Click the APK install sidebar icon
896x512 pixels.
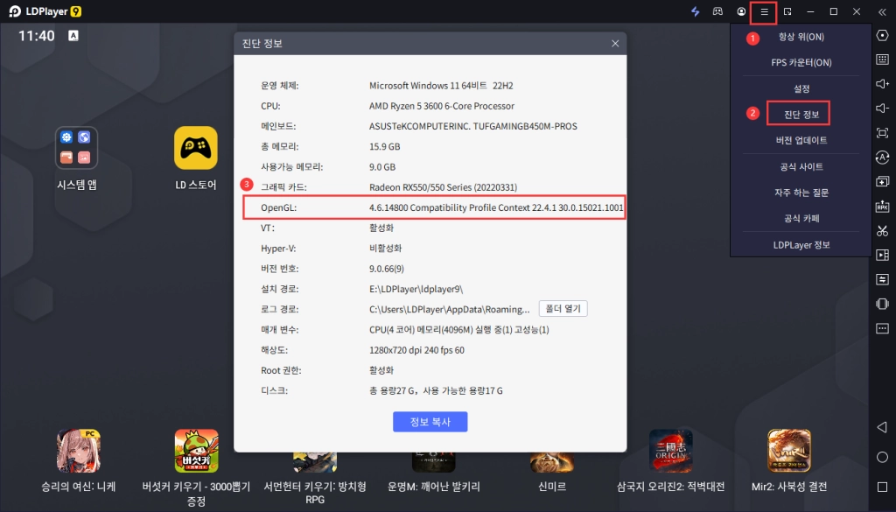coord(882,207)
